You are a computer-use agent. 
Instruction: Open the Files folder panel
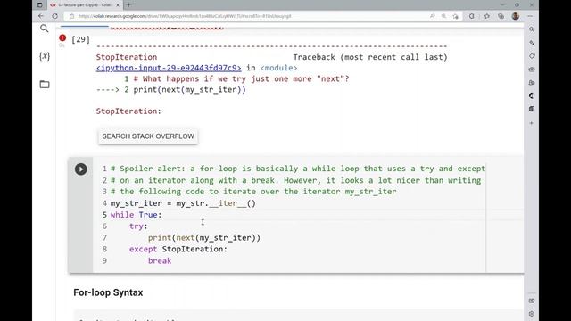45,85
